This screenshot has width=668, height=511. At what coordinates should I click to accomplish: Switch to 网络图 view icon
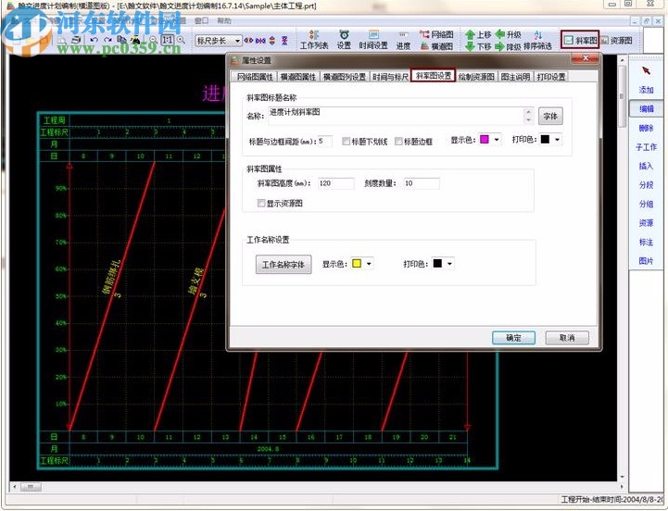point(424,34)
